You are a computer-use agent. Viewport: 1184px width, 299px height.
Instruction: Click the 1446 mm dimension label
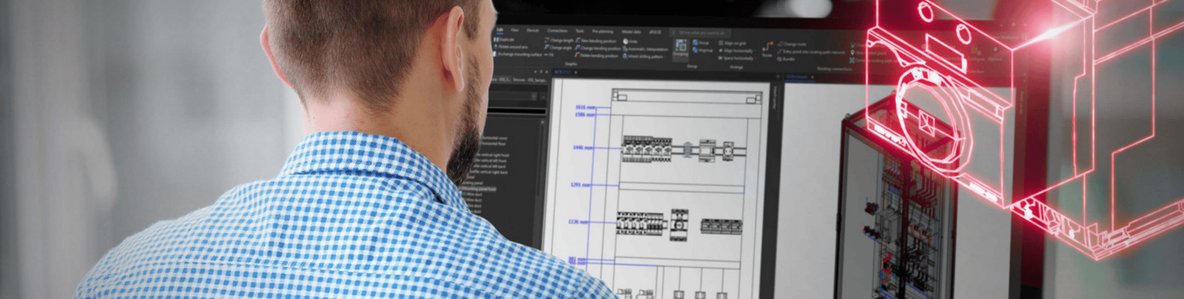[x=582, y=147]
